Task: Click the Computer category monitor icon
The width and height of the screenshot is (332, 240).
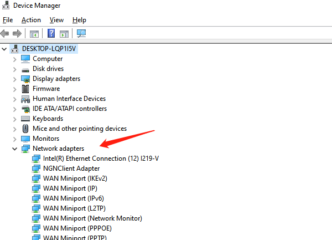Action: [x=25, y=59]
